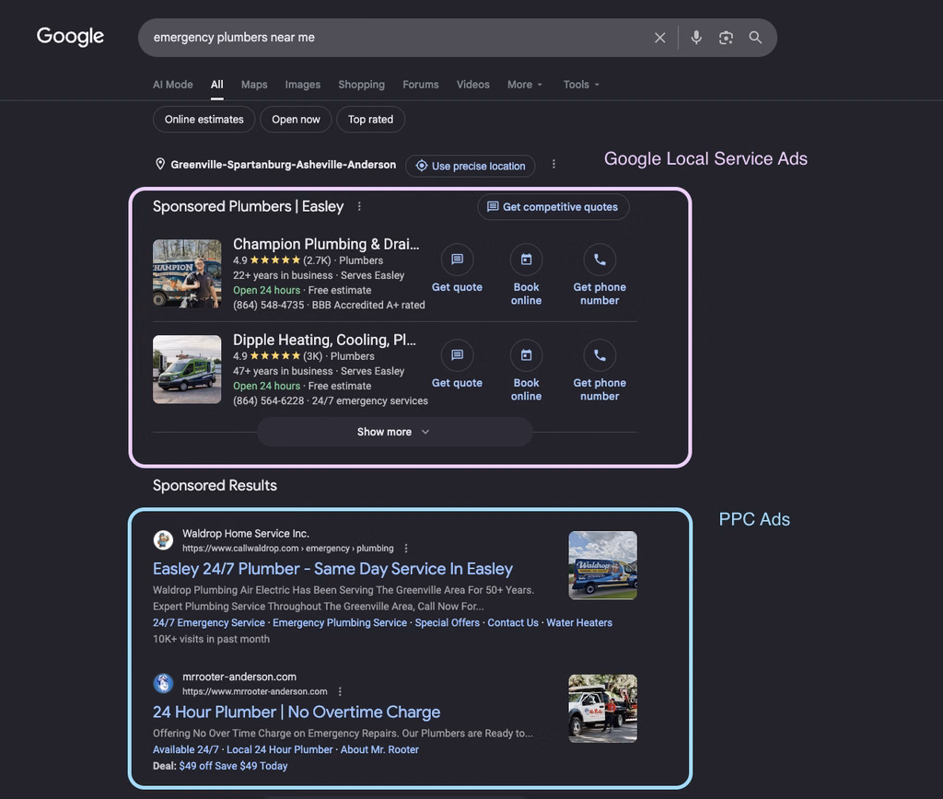Viewport: 943px width, 799px height.
Task: Open Dipple Heating, Cooling, Pl... listing title
Action: tap(324, 340)
